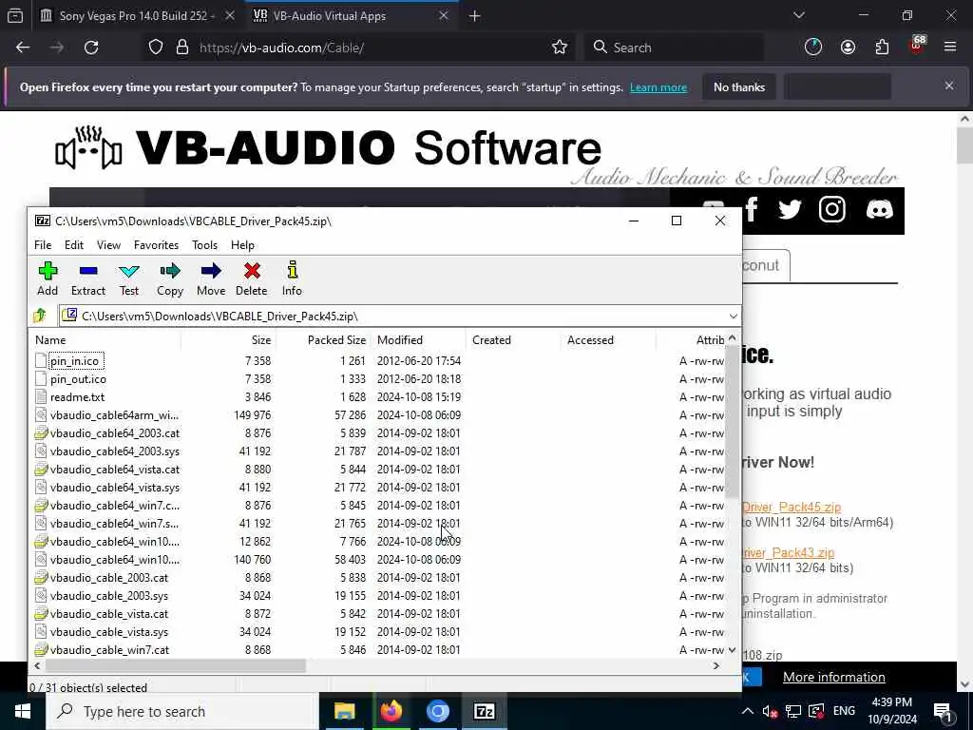973x730 pixels.
Task: Open the Firefox hamburger application menu
Action: pos(950,47)
